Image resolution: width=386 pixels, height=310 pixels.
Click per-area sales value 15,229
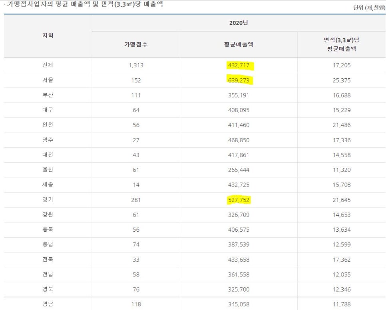(x=341, y=110)
